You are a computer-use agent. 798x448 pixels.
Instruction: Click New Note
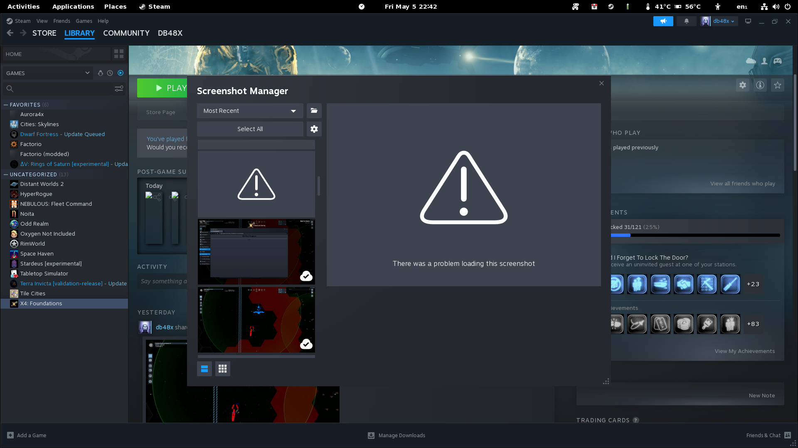coord(762,396)
